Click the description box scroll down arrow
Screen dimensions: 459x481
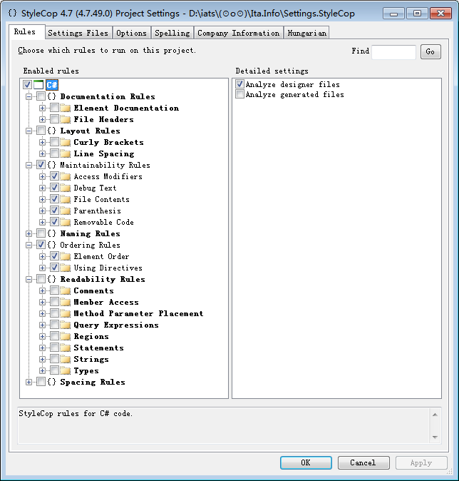click(x=435, y=437)
